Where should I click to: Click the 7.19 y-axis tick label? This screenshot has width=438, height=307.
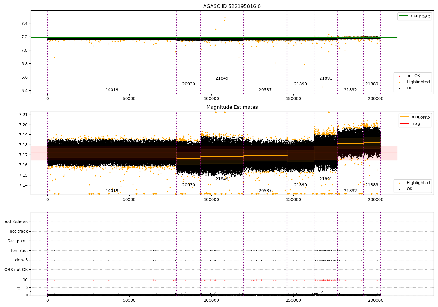tap(23, 135)
